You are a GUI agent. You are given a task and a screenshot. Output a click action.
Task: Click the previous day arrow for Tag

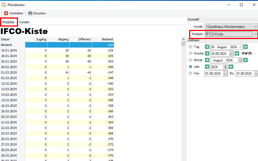pyautogui.click(x=207, y=47)
